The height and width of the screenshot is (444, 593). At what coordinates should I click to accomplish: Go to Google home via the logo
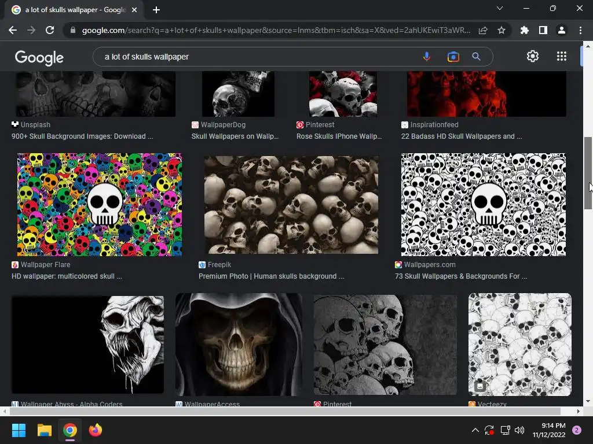point(39,57)
